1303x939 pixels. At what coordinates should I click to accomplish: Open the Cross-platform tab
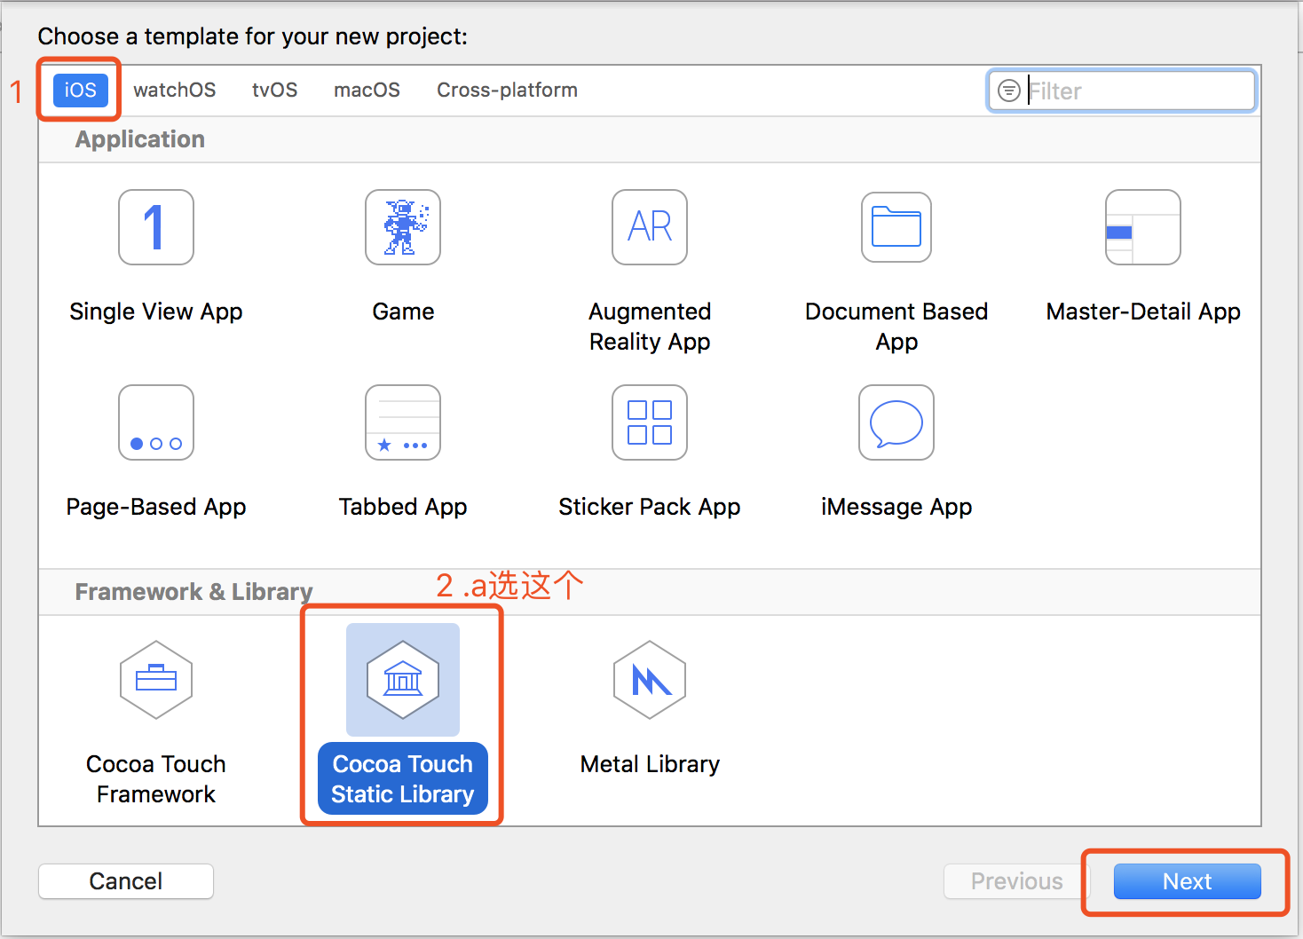point(508,90)
